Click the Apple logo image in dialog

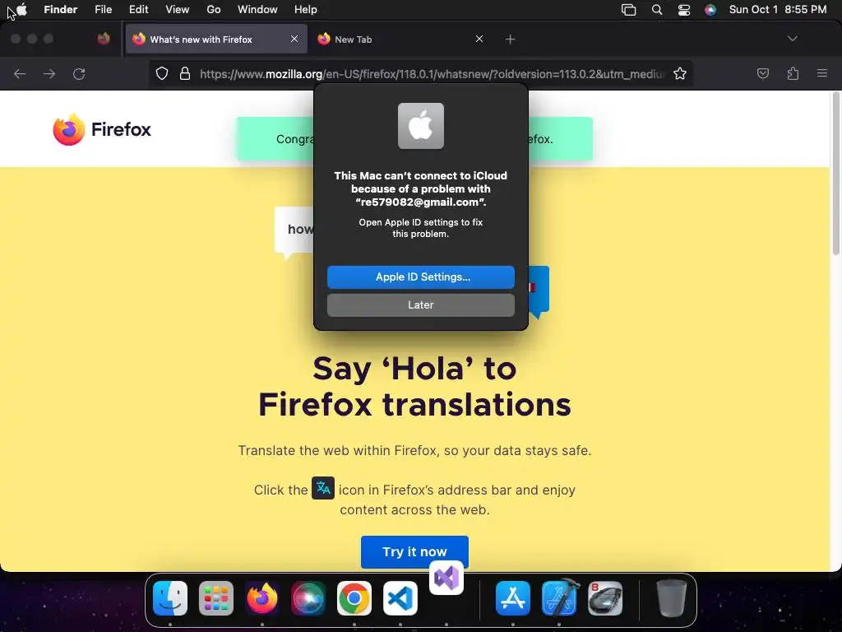(x=421, y=126)
